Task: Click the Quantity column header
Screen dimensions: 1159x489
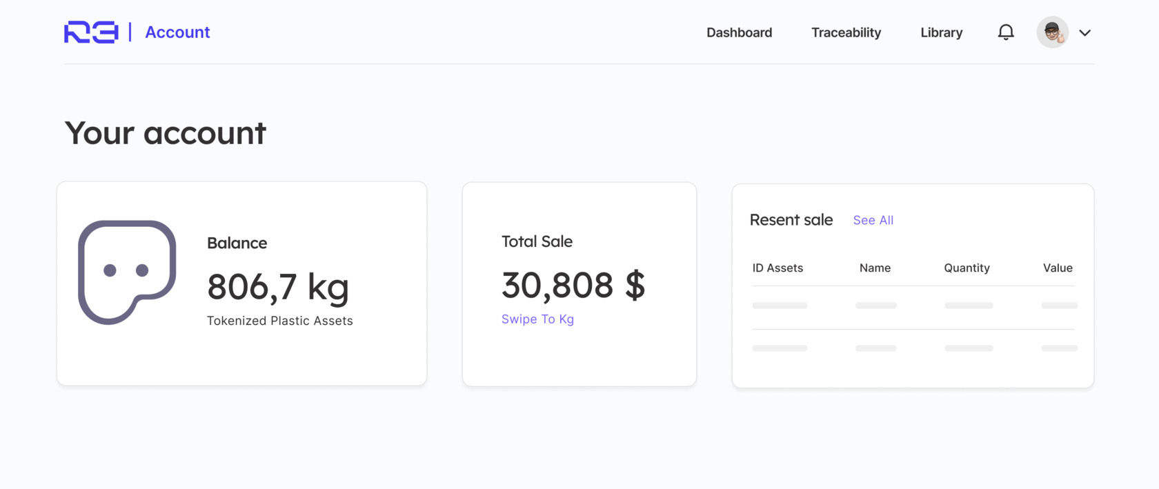Action: [967, 268]
